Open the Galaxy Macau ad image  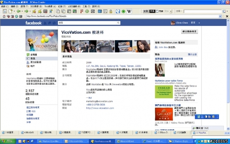164,114
